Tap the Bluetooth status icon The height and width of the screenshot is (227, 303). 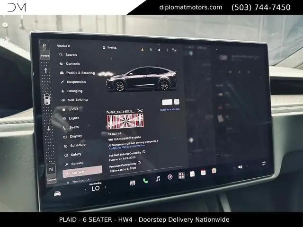(167, 50)
